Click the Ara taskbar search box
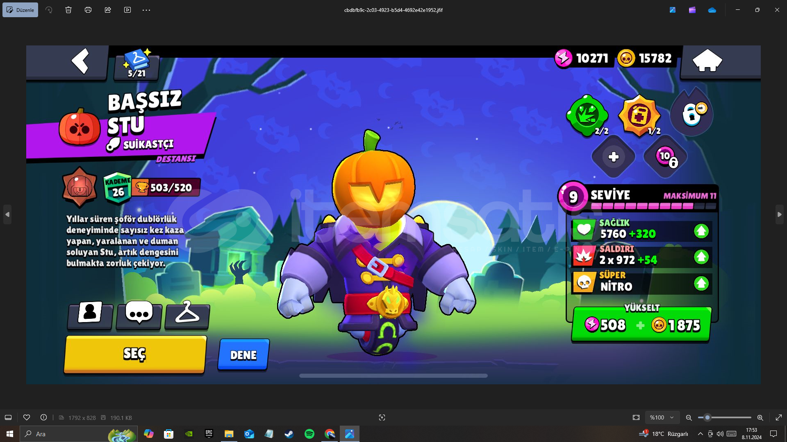Image resolution: width=787 pixels, height=442 pixels. click(x=78, y=434)
